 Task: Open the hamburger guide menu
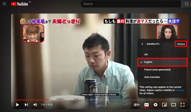[x=4, y=4]
